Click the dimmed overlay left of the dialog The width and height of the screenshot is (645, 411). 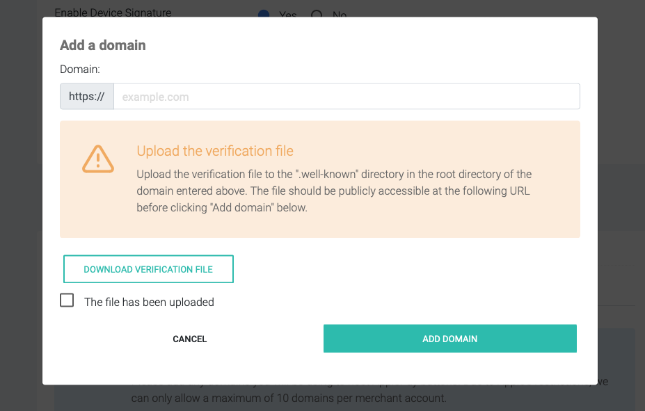[x=21, y=209]
